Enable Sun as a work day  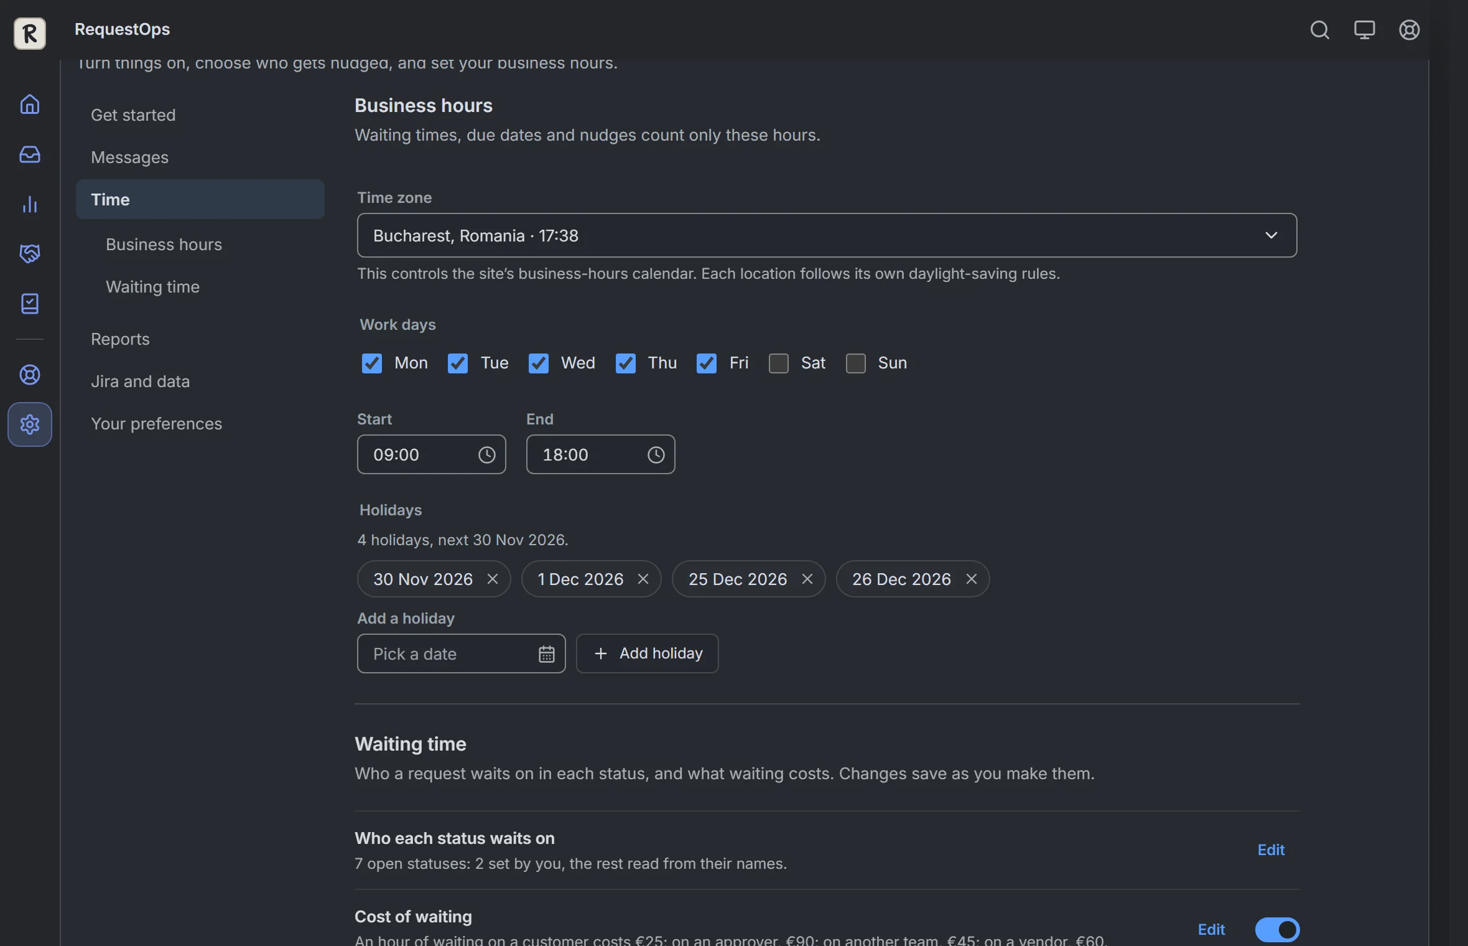point(856,363)
